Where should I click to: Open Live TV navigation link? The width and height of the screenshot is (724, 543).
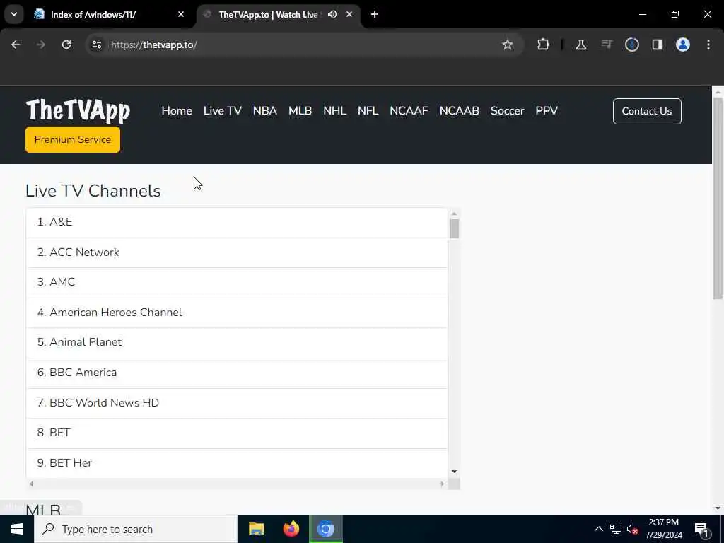point(223,111)
